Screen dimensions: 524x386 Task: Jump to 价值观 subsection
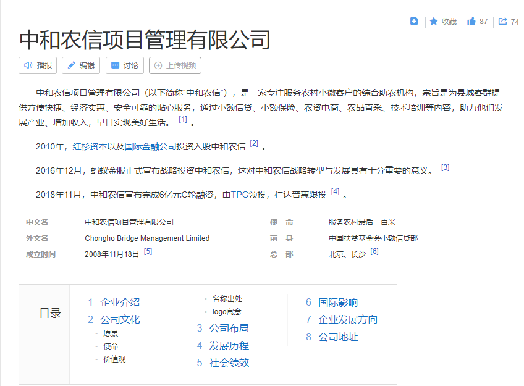click(114, 359)
